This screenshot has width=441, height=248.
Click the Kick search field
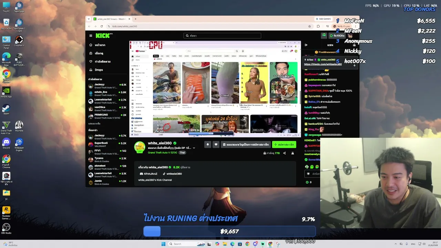tap(222, 35)
